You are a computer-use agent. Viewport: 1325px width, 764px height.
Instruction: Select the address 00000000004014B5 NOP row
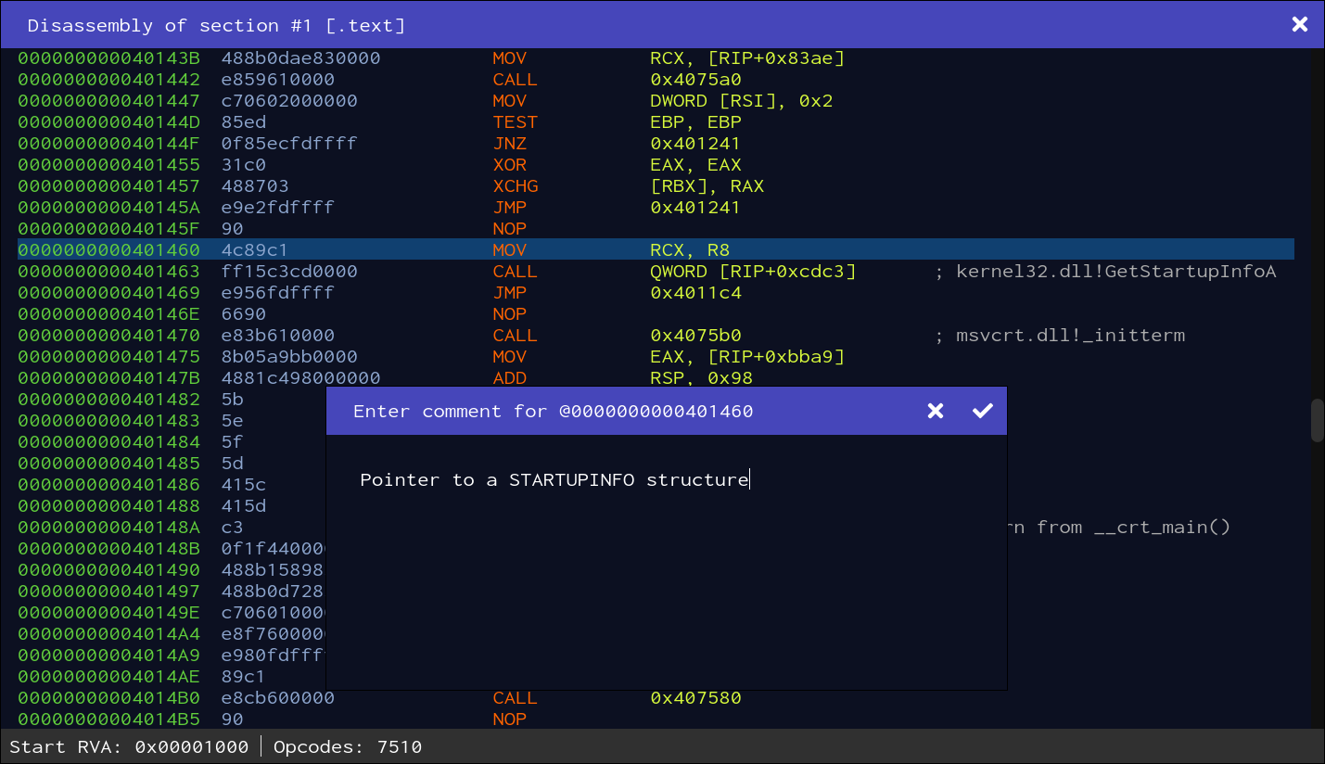(x=656, y=719)
